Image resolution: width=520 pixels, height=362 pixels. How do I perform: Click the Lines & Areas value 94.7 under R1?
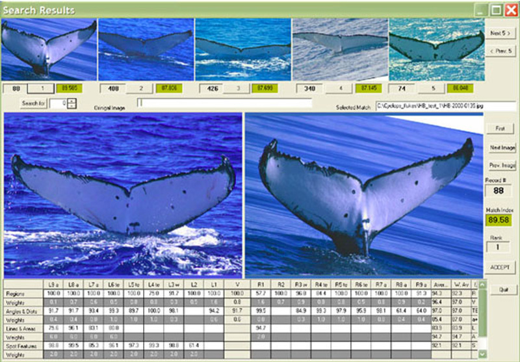click(x=261, y=329)
